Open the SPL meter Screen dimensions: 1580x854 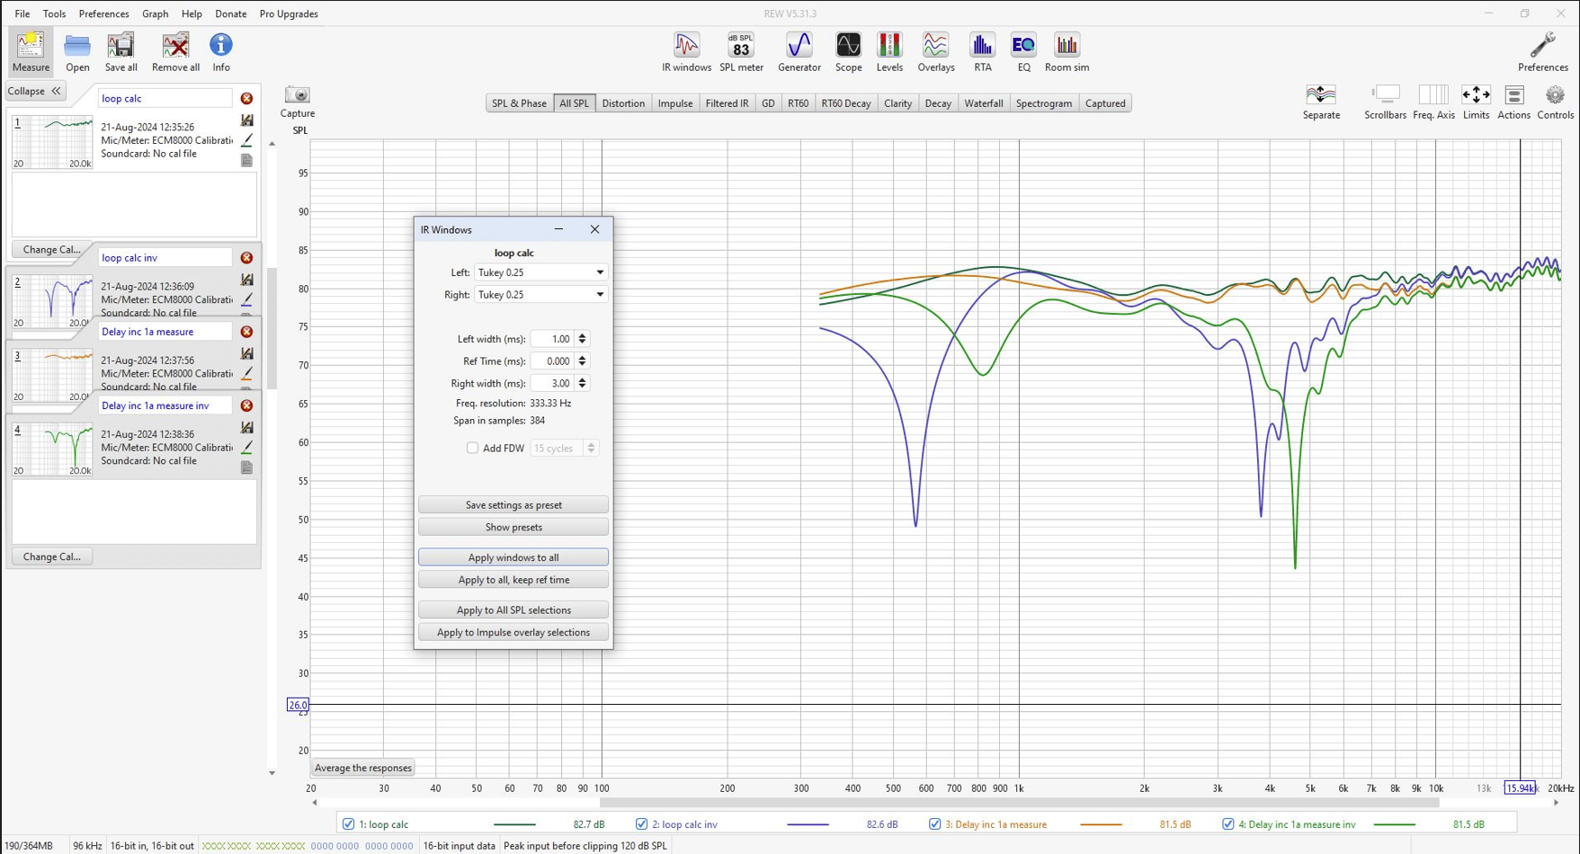point(741,51)
